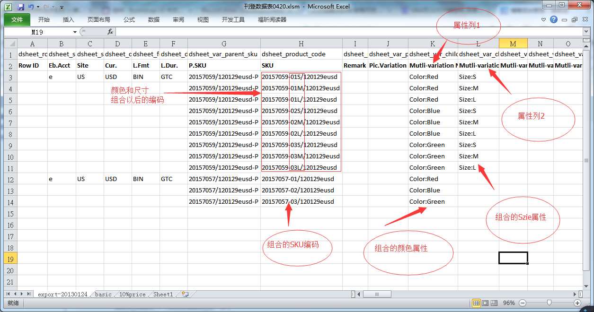Click the Pic.Variation header cell
The height and width of the screenshot is (312, 594).
pos(388,65)
